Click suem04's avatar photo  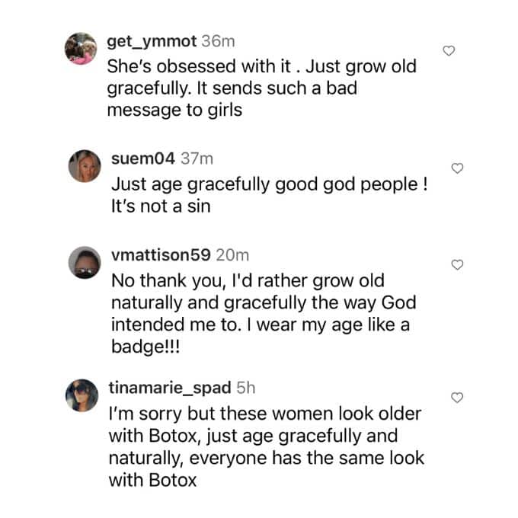tap(84, 165)
